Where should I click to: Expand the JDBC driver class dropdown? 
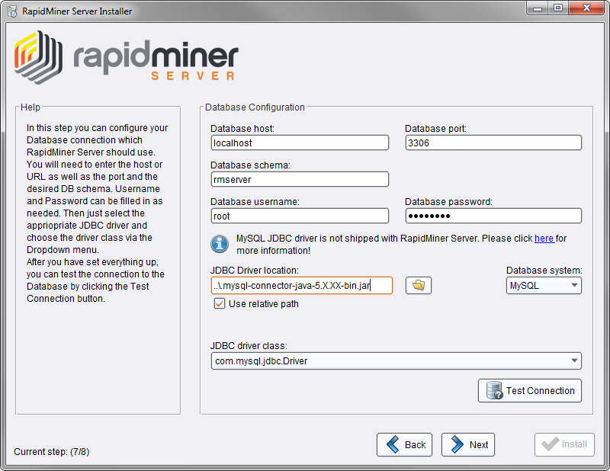(396, 360)
